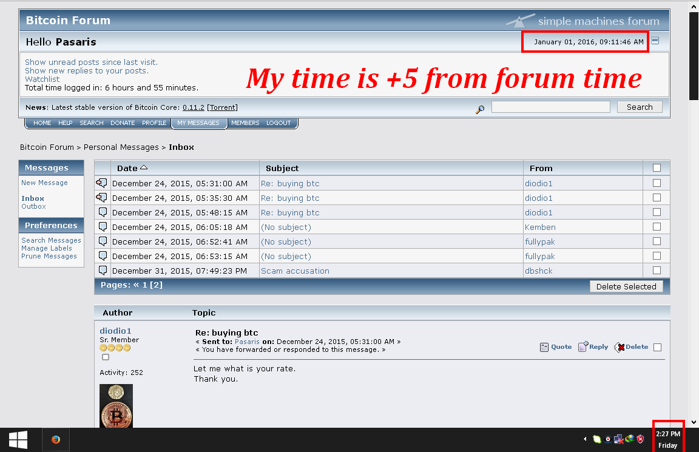Check the box for 06:52:41 AM message
Image resolution: width=699 pixels, height=452 pixels.
657,241
